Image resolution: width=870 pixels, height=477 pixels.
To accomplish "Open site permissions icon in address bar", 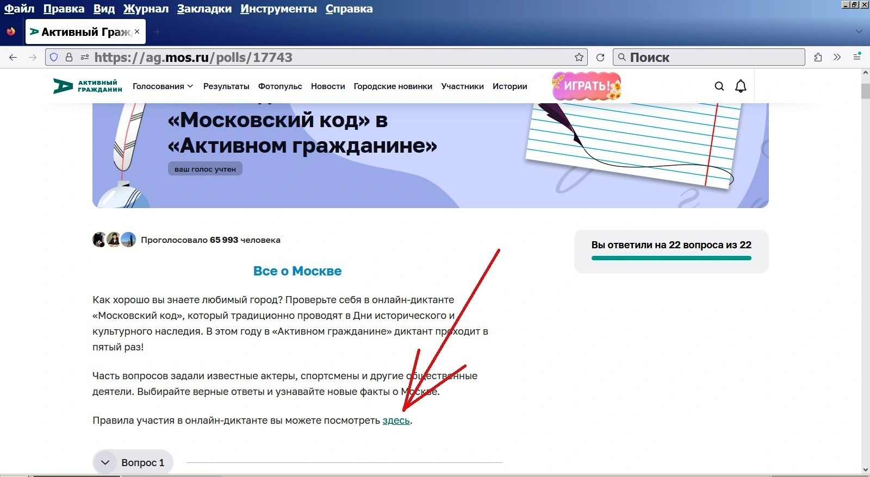I will coord(85,57).
